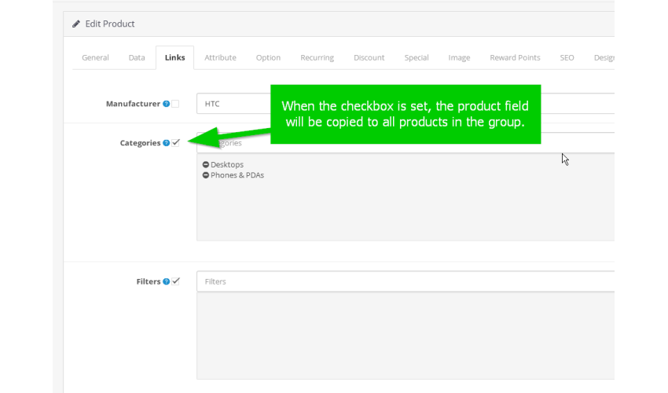Open the Special tab

417,57
